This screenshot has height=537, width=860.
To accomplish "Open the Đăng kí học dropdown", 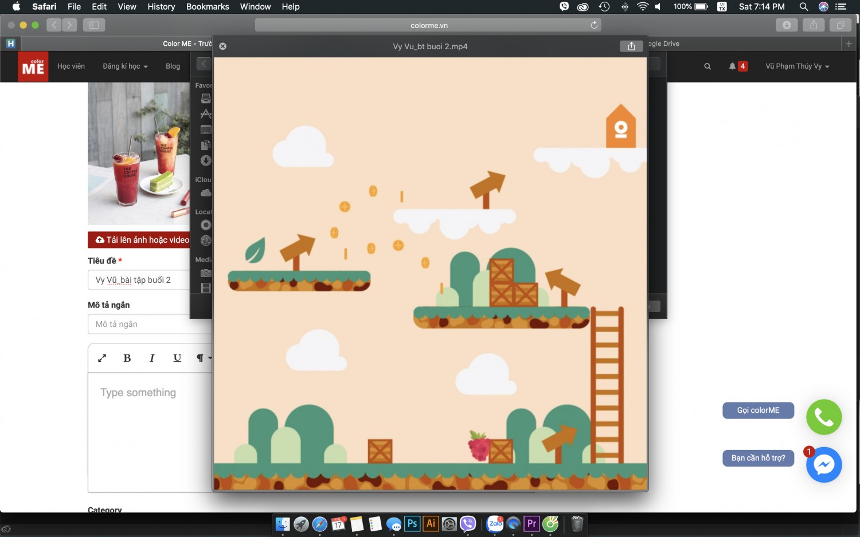I will [x=125, y=66].
